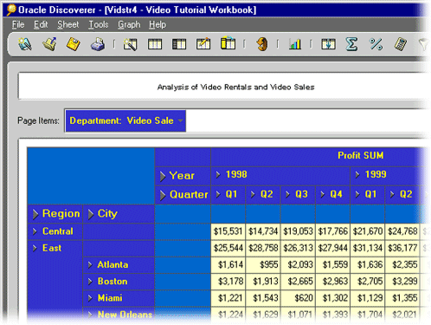Viewport: 431px width, 325px height.
Task: Click the sort icon with down arrow
Action: coord(328,44)
